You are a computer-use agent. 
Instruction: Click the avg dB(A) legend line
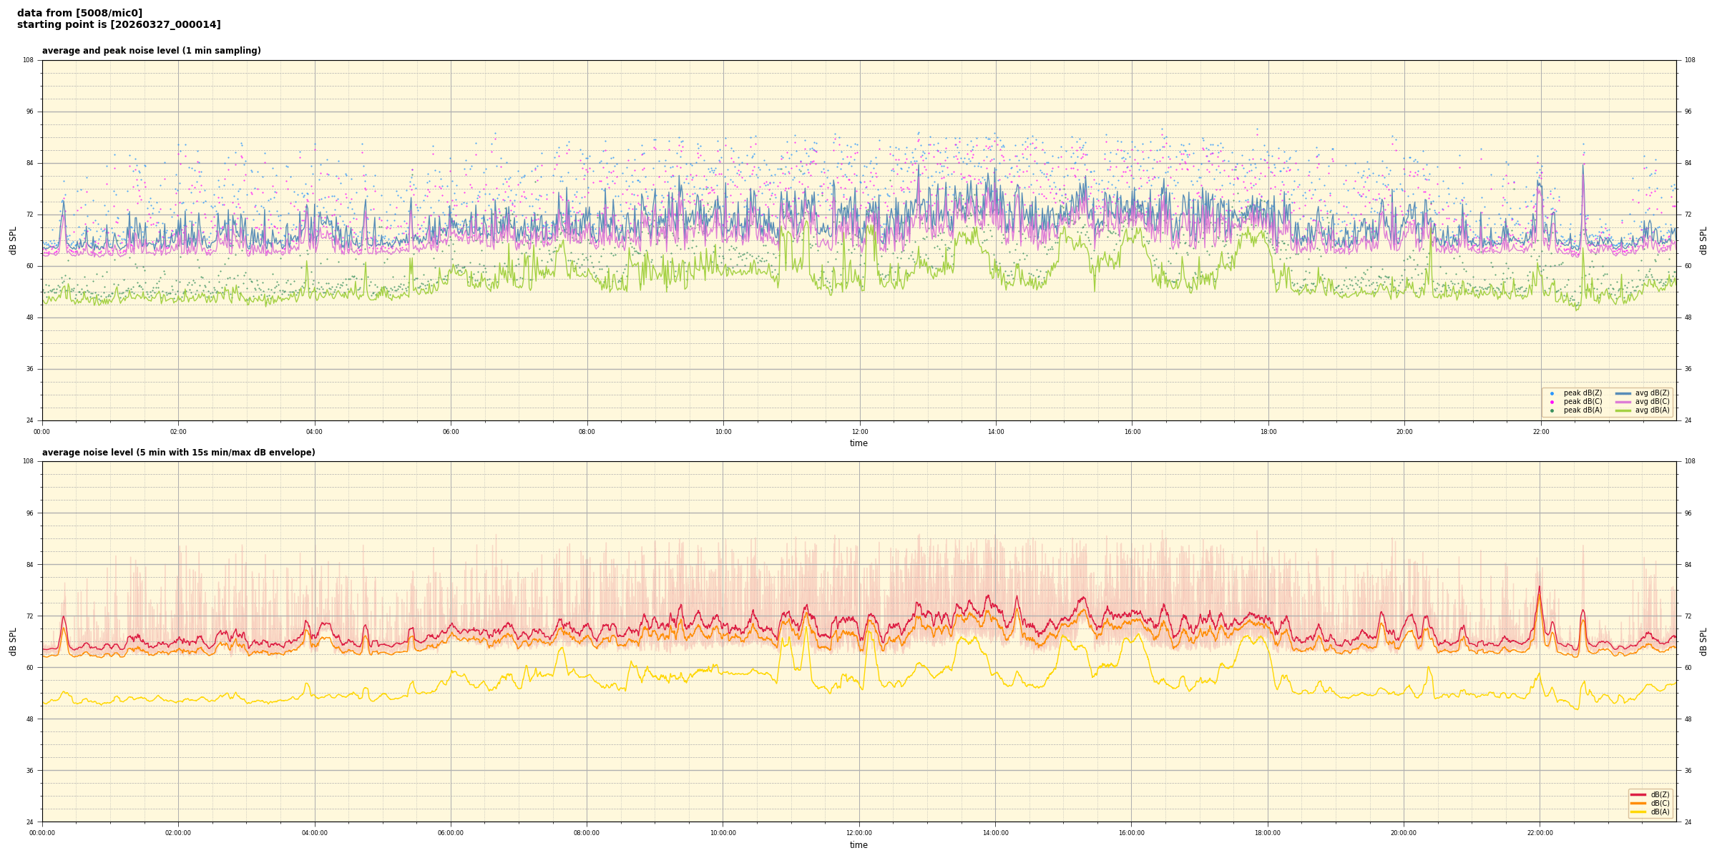(x=1623, y=410)
